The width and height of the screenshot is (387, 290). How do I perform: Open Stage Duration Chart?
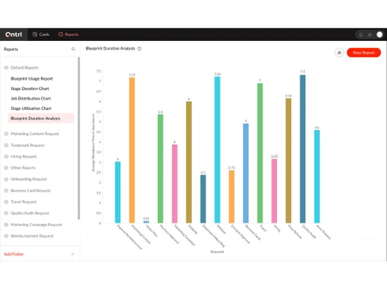(x=29, y=89)
